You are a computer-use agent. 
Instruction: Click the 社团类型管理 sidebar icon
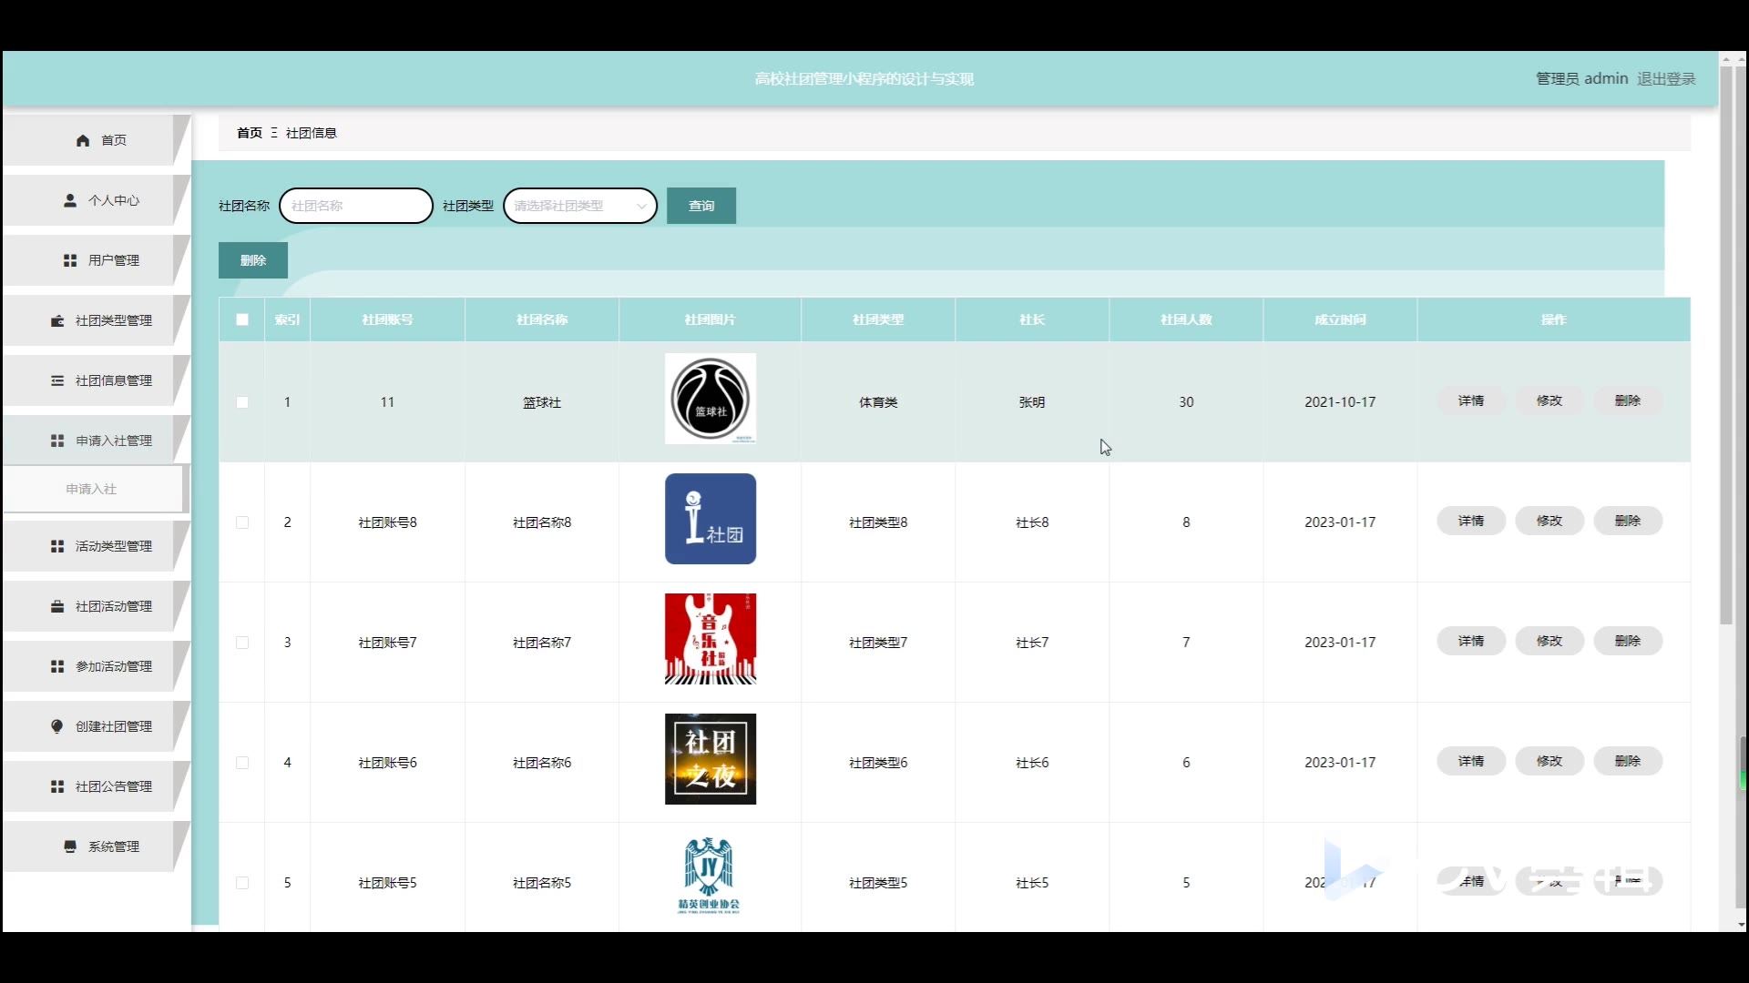pyautogui.click(x=57, y=320)
